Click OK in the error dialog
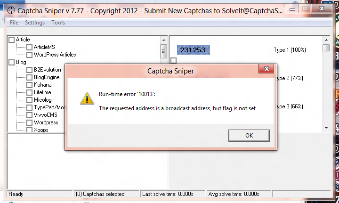 [249, 136]
